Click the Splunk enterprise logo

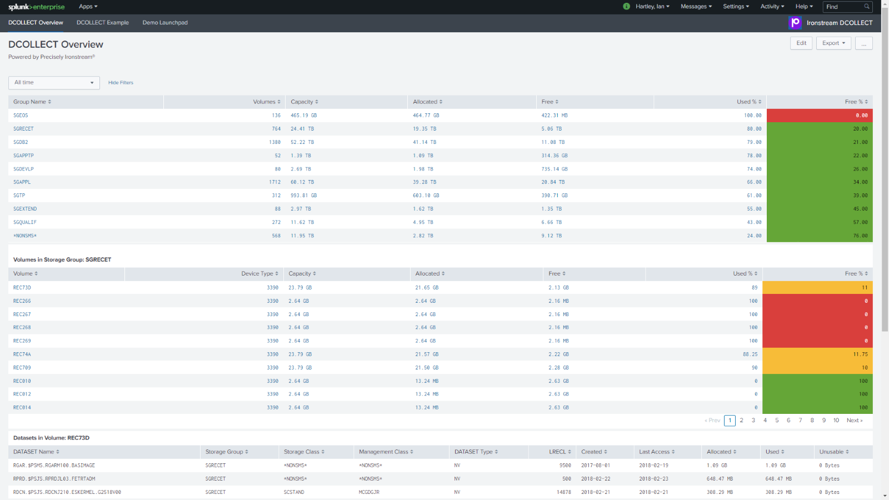(36, 7)
